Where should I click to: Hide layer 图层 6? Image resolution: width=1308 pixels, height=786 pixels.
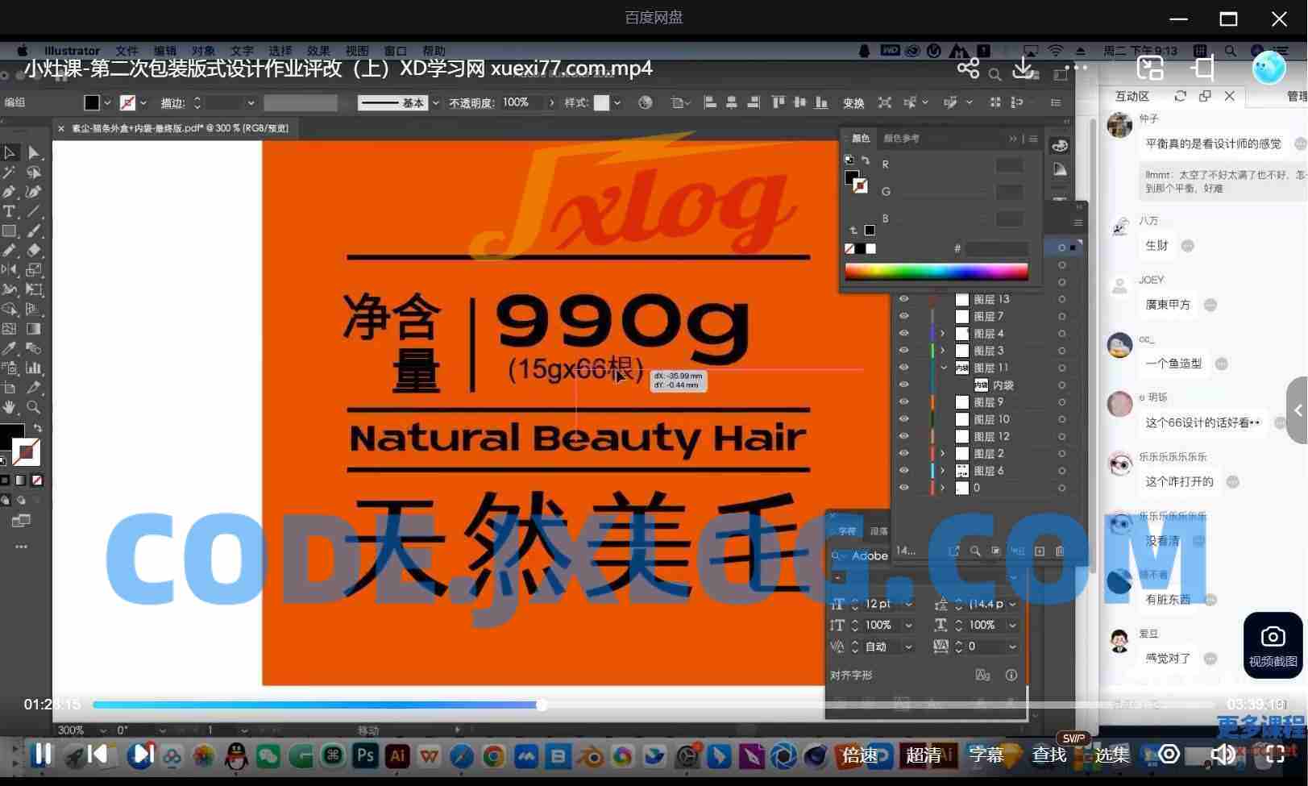(903, 470)
